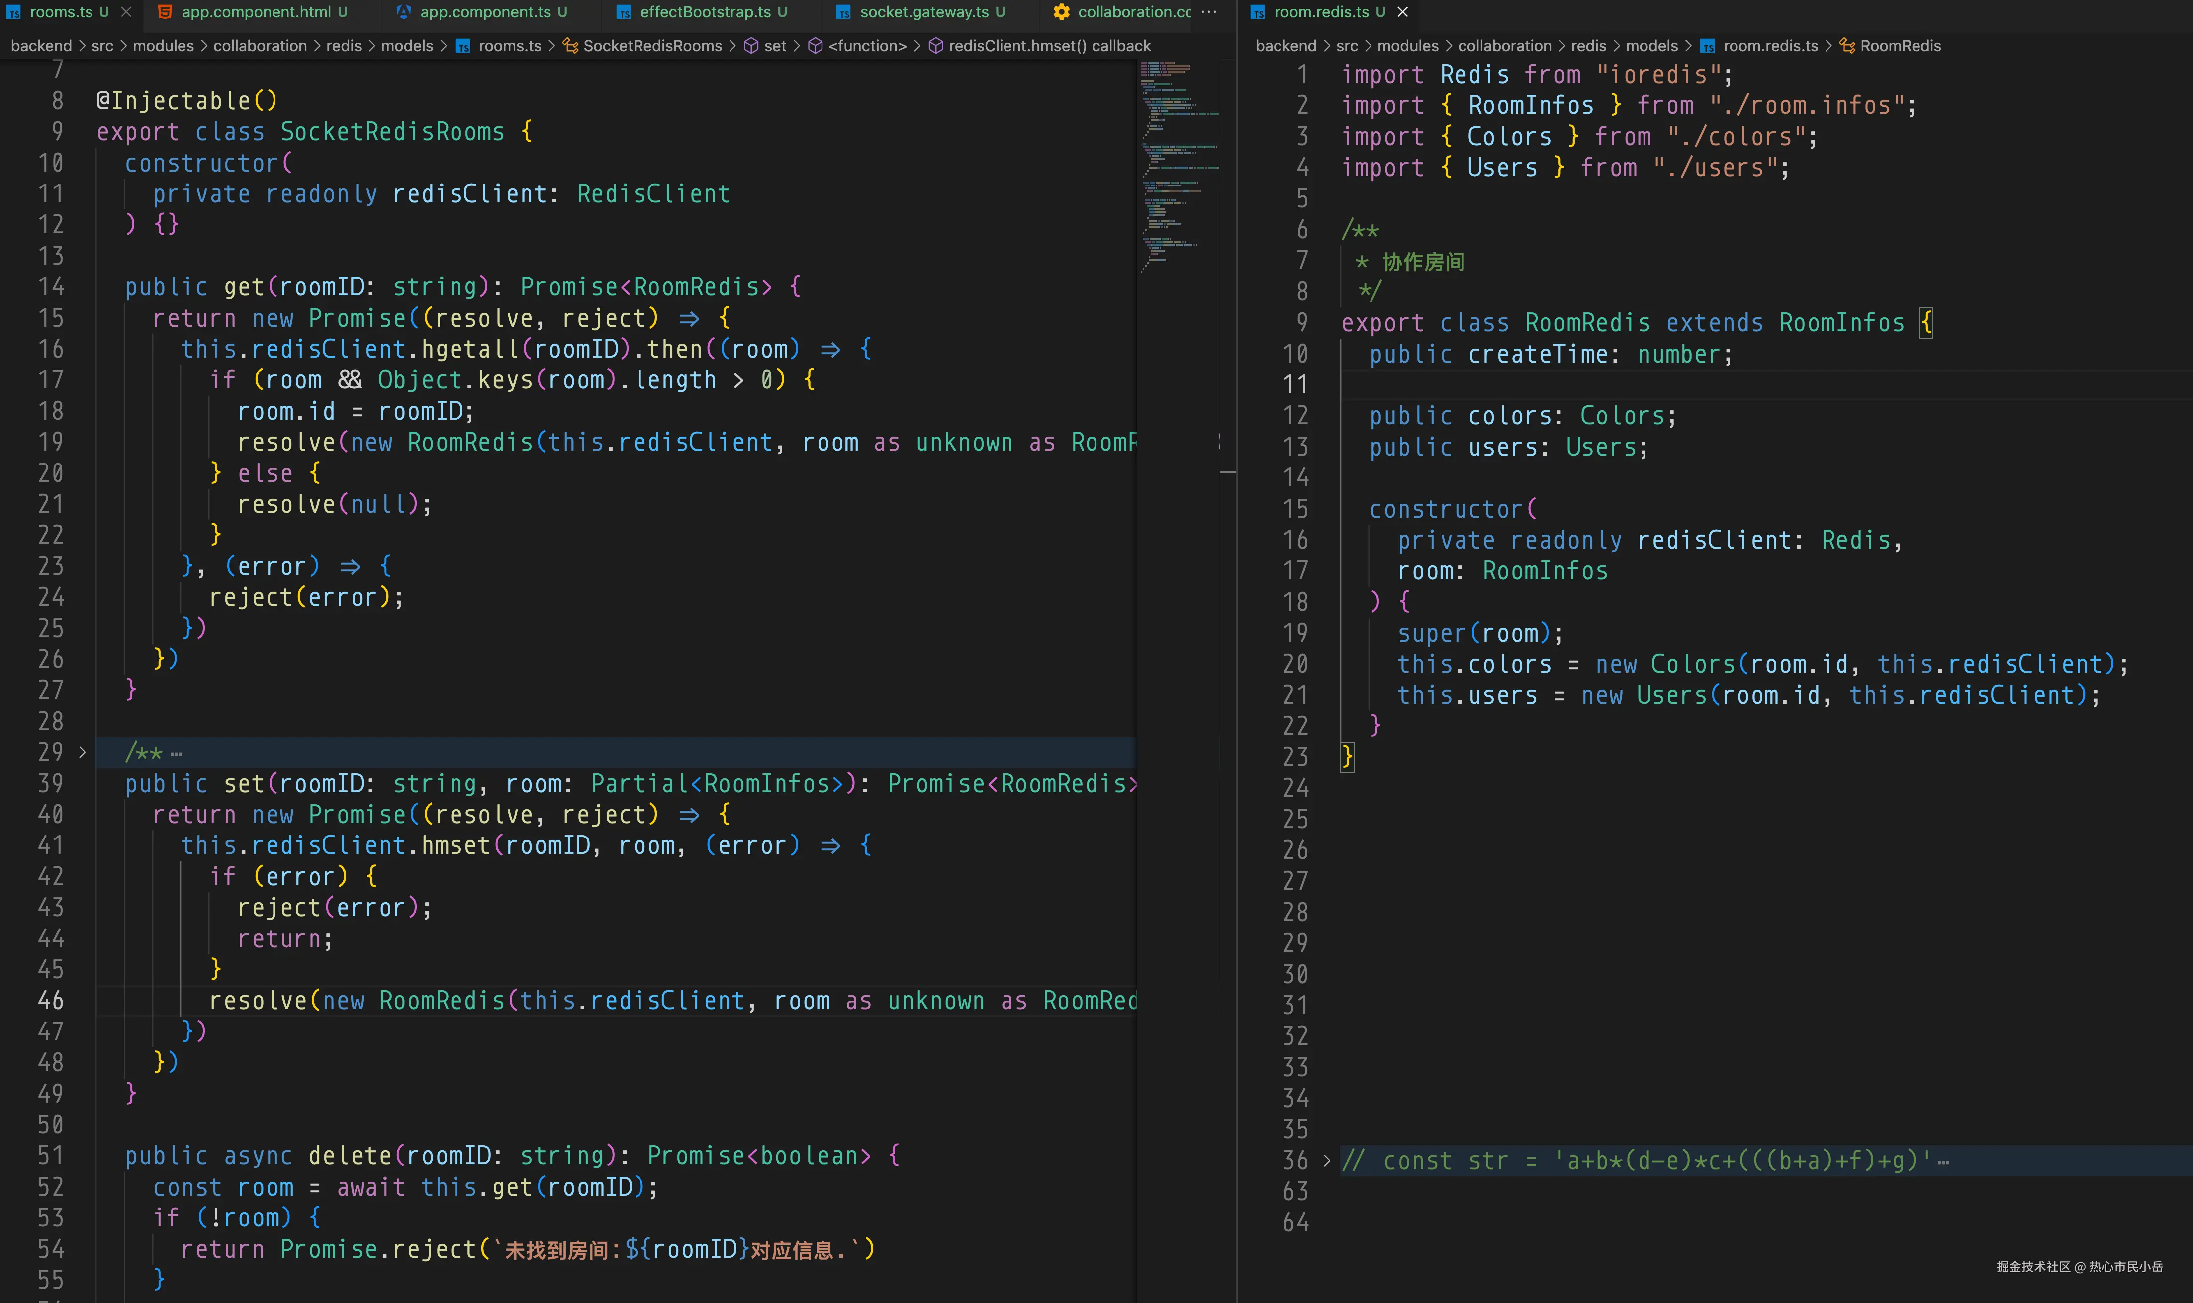Click the Angular icon on app.component.ts tab
This screenshot has width=2193, height=1303.
coord(404,12)
